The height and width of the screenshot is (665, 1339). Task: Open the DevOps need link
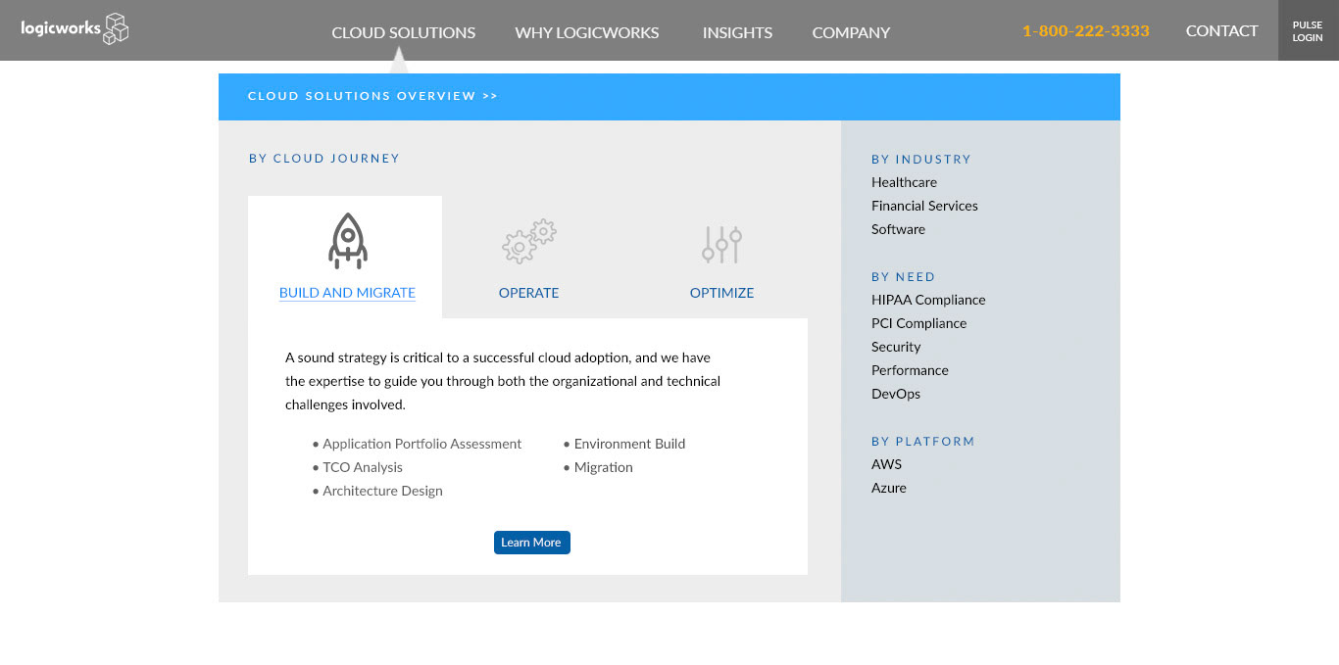896,394
